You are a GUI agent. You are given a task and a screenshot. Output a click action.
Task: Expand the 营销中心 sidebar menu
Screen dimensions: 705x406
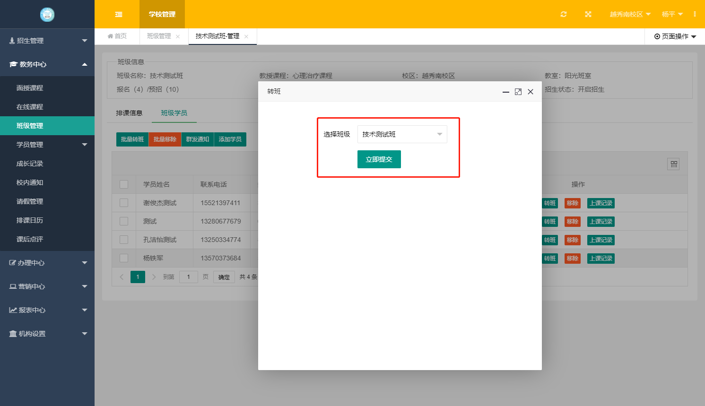pyautogui.click(x=47, y=286)
